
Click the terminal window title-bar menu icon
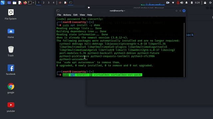pyautogui.click(x=58, y=11)
